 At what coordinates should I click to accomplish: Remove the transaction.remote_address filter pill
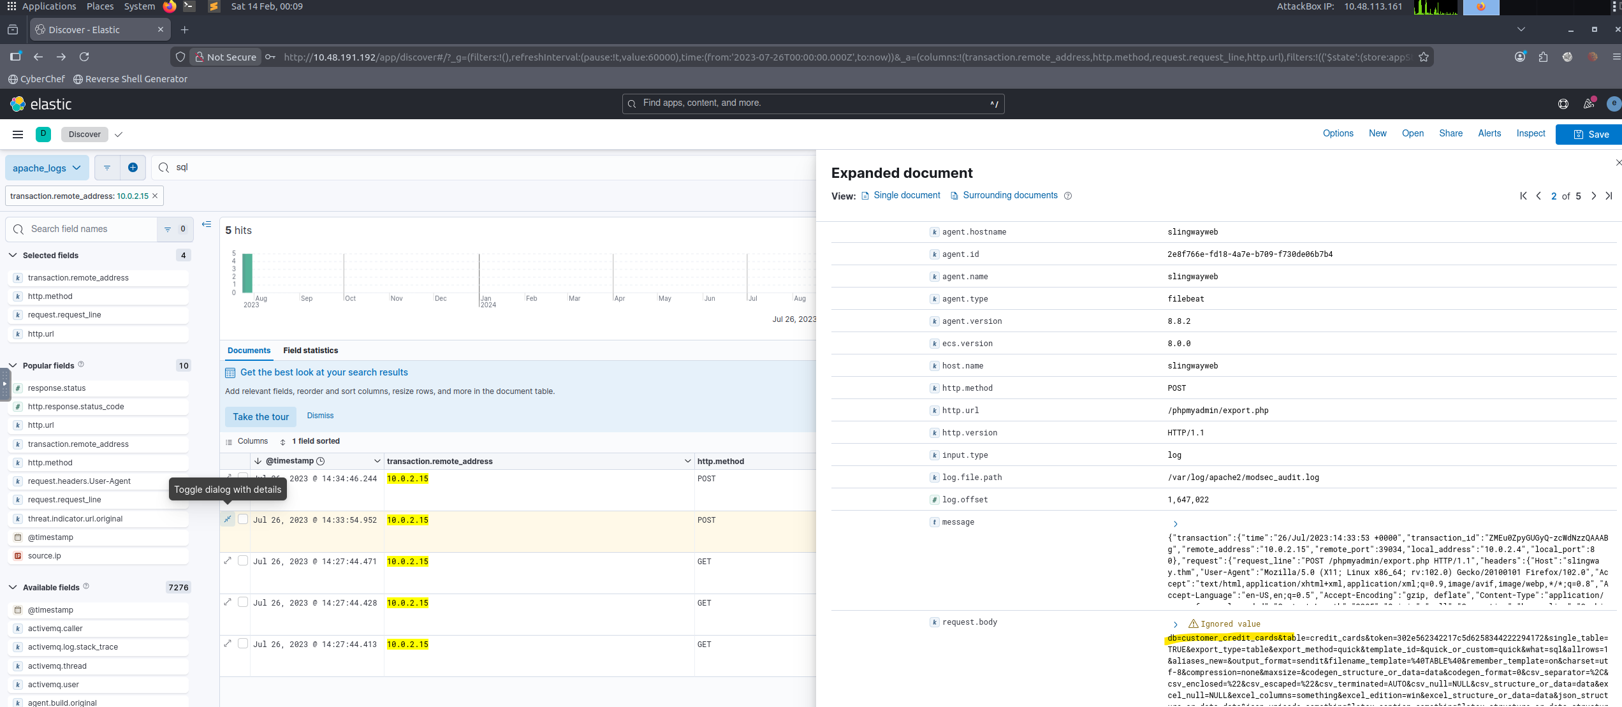[155, 196]
